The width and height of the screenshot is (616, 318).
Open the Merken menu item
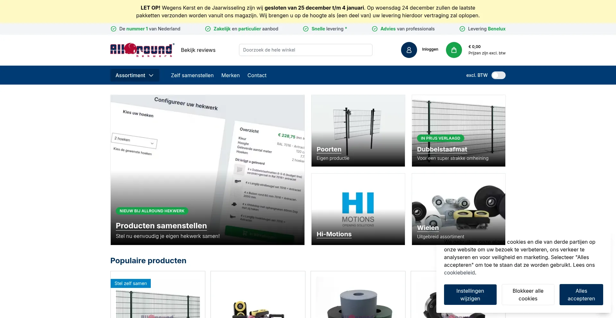click(x=230, y=75)
